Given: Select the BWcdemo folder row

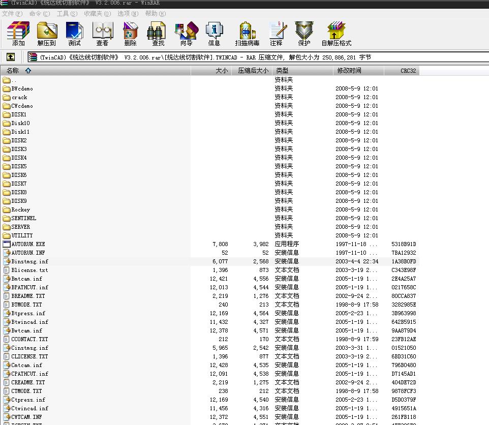Looking at the screenshot, I should [x=209, y=89].
